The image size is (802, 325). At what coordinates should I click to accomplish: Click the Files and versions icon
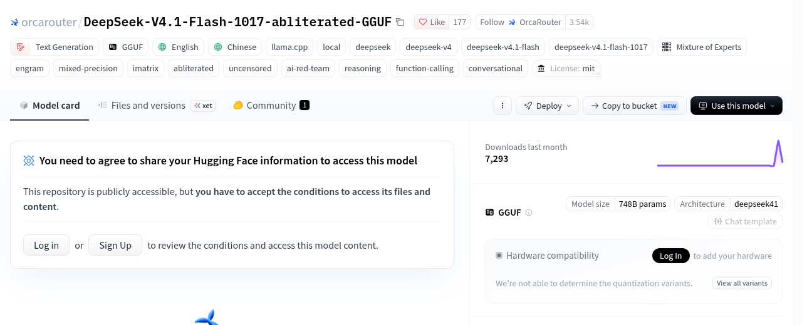tap(103, 105)
